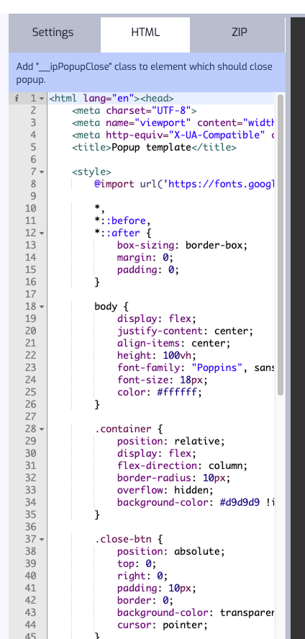Click the info icon beside line 1
305x639 pixels.
pyautogui.click(x=17, y=98)
